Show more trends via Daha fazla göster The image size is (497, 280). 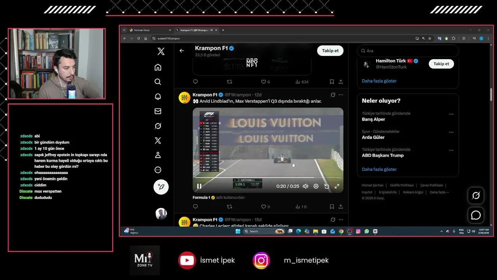click(379, 169)
